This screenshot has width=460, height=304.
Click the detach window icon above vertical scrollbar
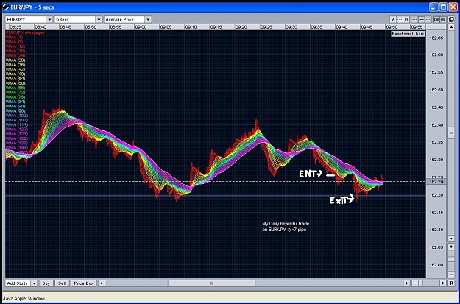point(451,20)
